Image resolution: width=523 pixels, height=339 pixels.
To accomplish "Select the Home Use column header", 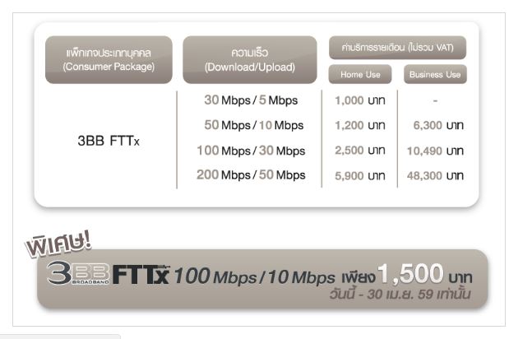I will click(360, 75).
